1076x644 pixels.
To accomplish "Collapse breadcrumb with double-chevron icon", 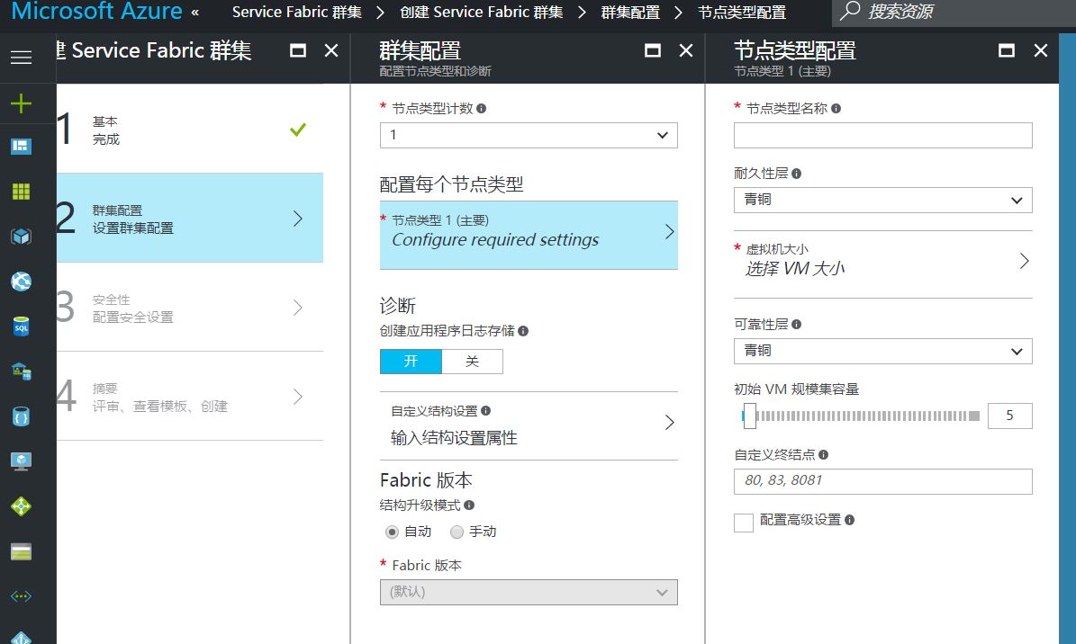I will [195, 13].
